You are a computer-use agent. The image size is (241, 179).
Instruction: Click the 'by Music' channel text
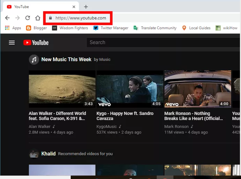pos(102,59)
